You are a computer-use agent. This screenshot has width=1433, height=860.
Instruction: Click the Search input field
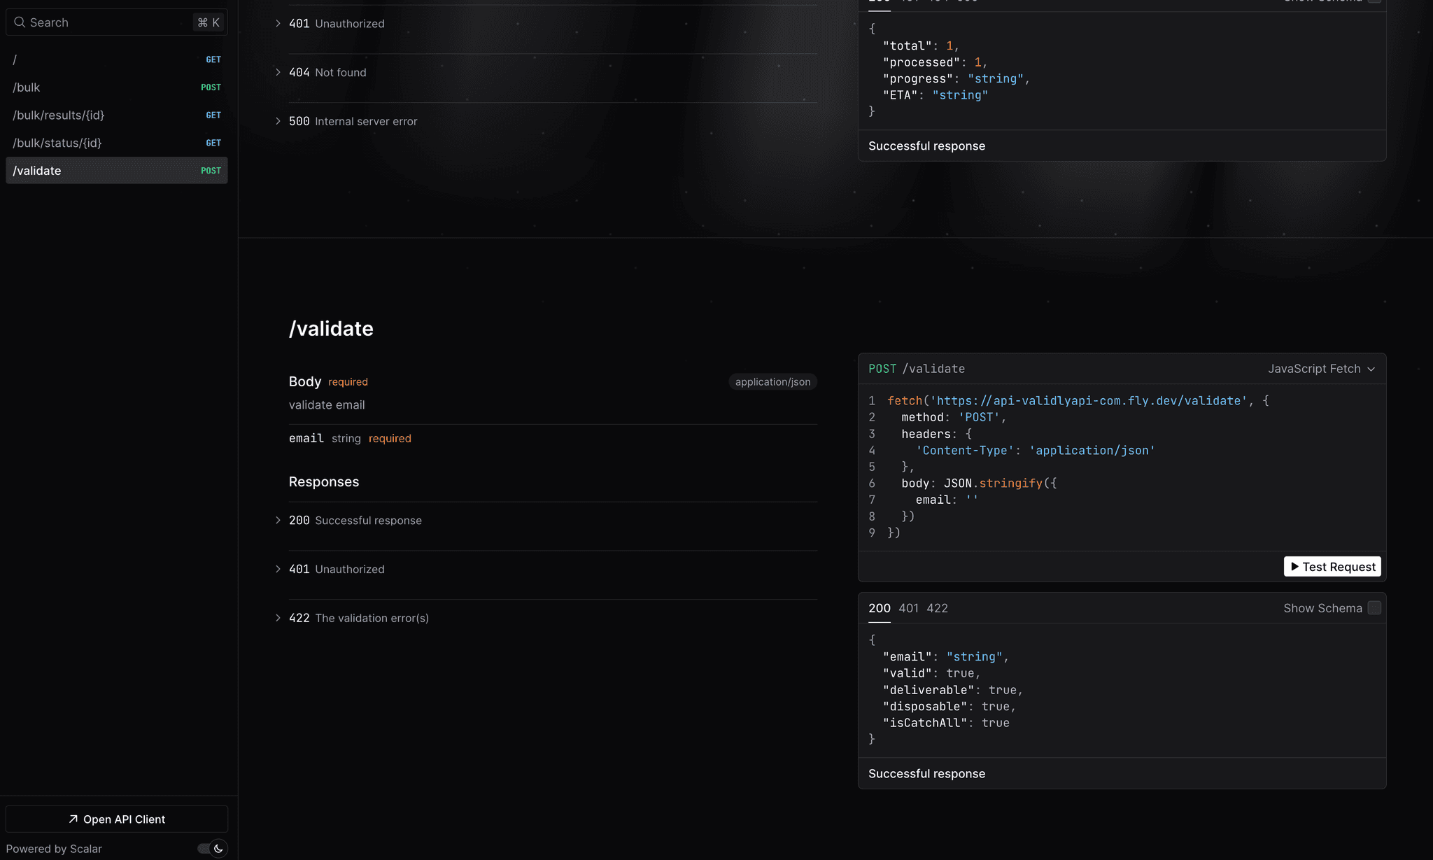click(105, 22)
